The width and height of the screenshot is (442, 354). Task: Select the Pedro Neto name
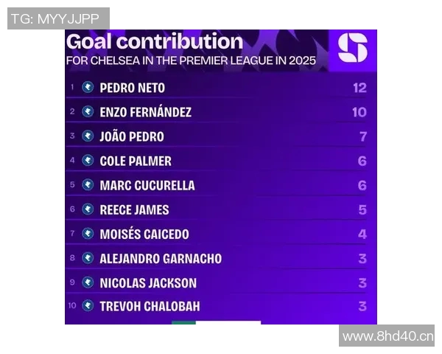pyautogui.click(x=133, y=88)
